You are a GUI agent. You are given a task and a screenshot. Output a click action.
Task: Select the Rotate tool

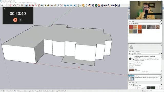click(x=36, y=5)
